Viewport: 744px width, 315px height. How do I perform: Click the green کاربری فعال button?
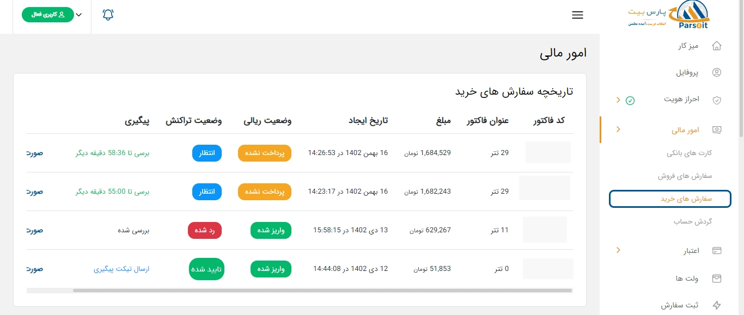pos(47,15)
